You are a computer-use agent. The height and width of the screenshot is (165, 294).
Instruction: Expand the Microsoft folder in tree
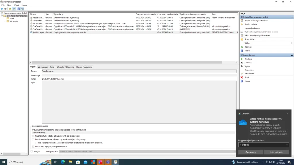(x=5, y=21)
